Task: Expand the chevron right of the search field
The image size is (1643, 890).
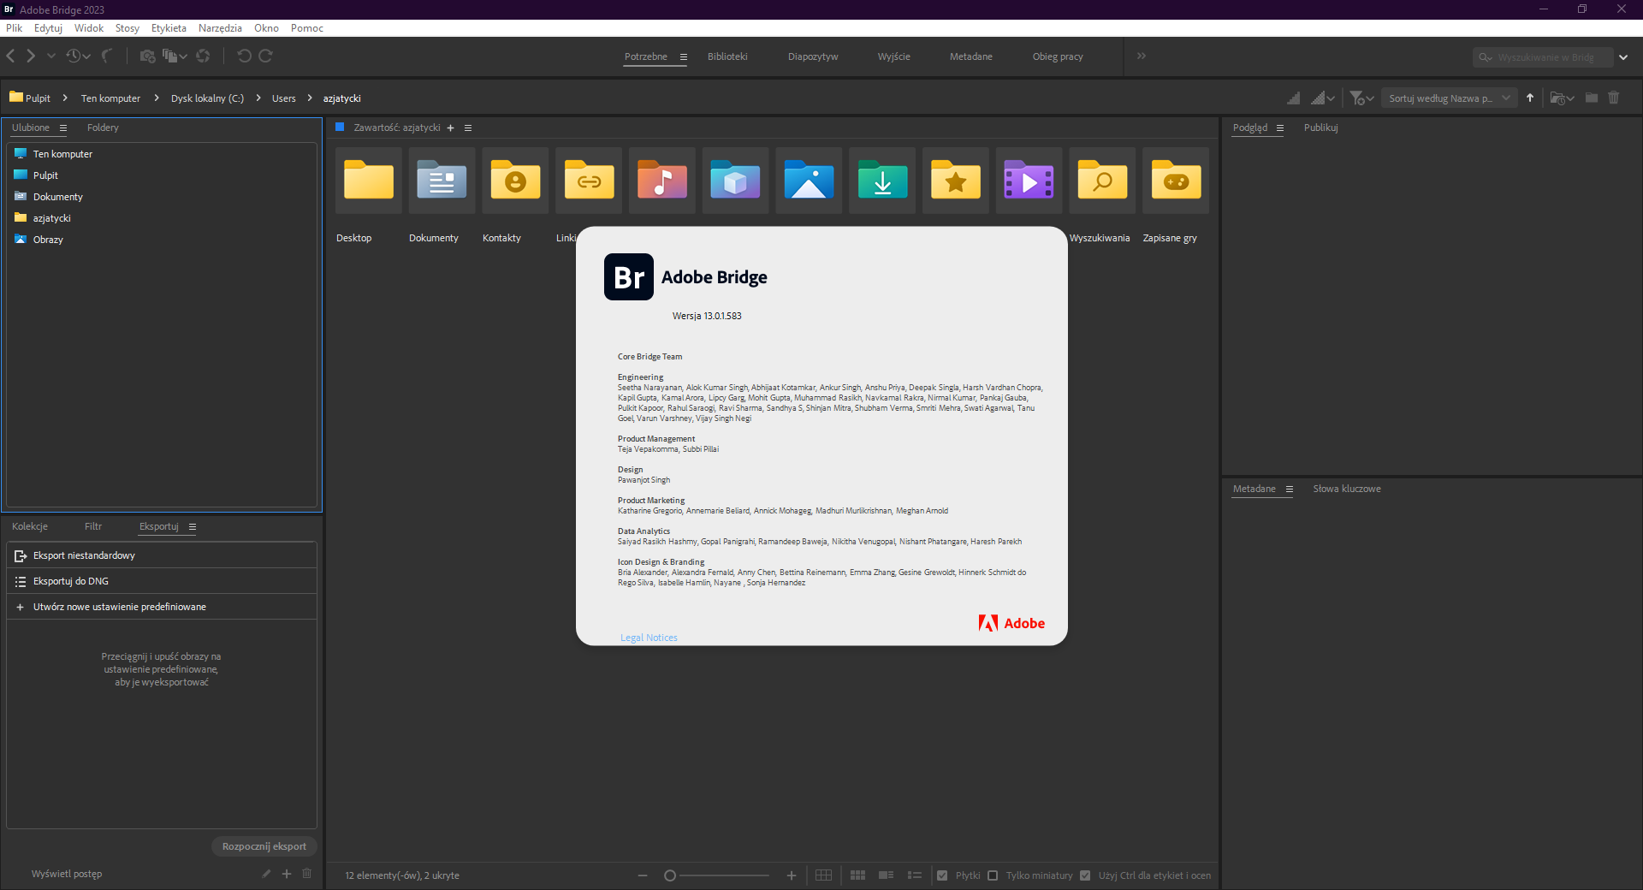Action: [1623, 57]
